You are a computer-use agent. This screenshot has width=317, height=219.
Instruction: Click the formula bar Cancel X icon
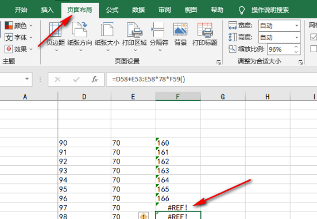point(57,79)
